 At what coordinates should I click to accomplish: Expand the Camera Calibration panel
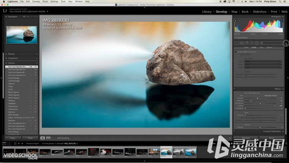tap(283, 131)
